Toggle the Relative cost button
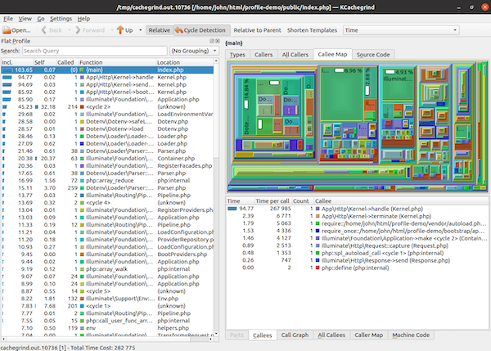This screenshot has height=351, width=491. (159, 30)
